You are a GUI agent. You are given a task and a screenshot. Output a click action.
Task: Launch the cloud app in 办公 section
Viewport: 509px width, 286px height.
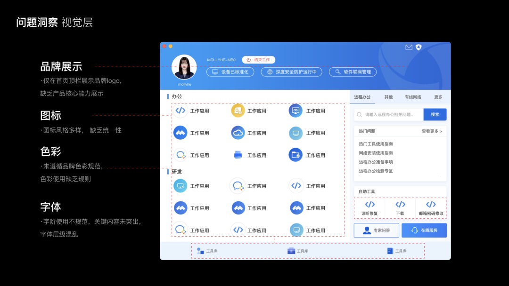[238, 133]
